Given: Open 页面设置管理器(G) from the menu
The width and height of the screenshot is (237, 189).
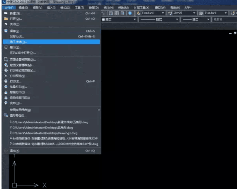Looking at the screenshot, I should (x=52, y=59).
